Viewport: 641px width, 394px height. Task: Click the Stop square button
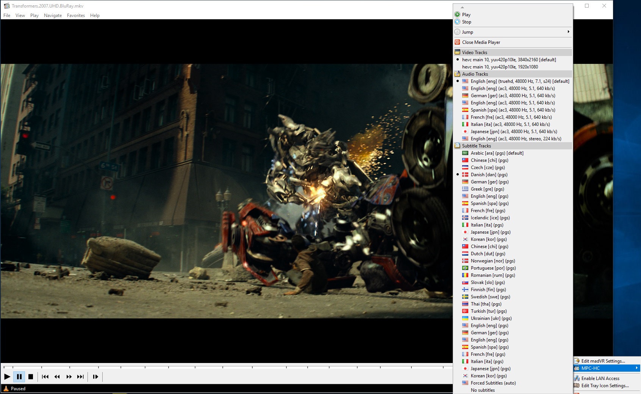coord(31,377)
